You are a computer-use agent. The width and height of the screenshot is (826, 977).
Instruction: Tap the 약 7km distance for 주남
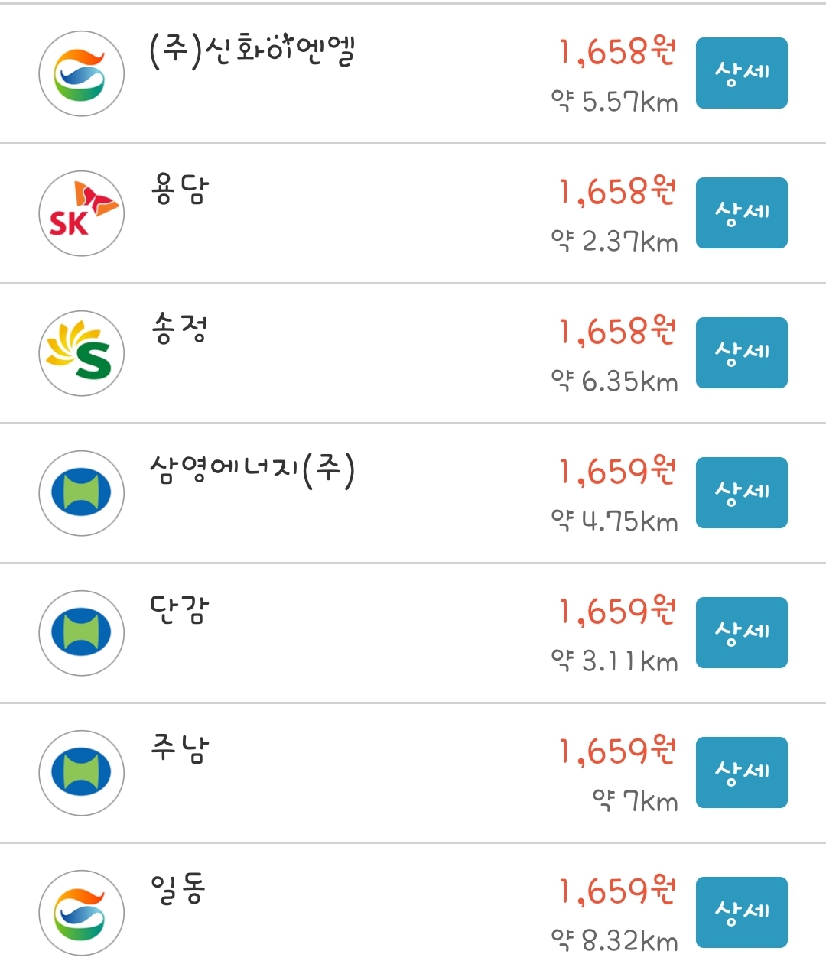(635, 801)
